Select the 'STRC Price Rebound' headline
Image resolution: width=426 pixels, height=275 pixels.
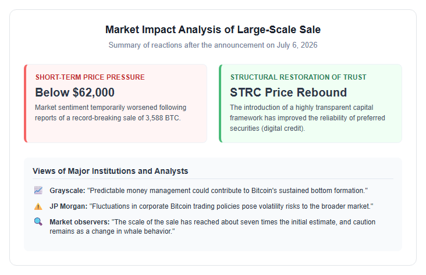[x=288, y=92]
